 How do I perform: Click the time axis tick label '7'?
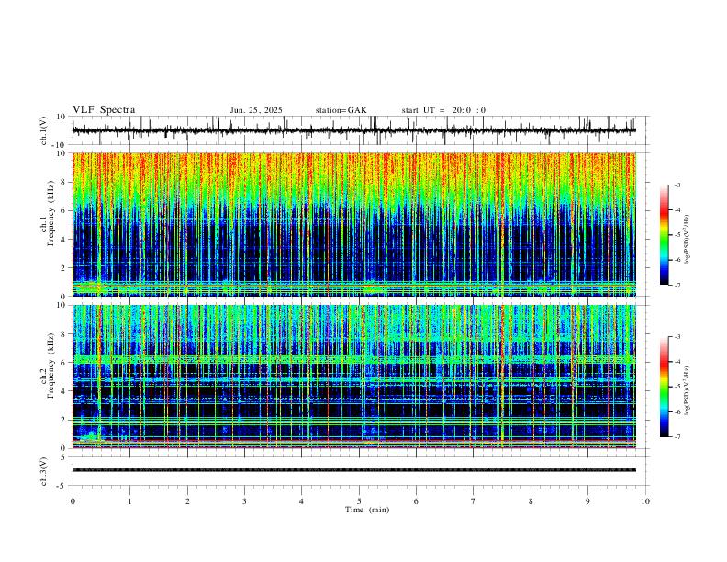point(474,501)
